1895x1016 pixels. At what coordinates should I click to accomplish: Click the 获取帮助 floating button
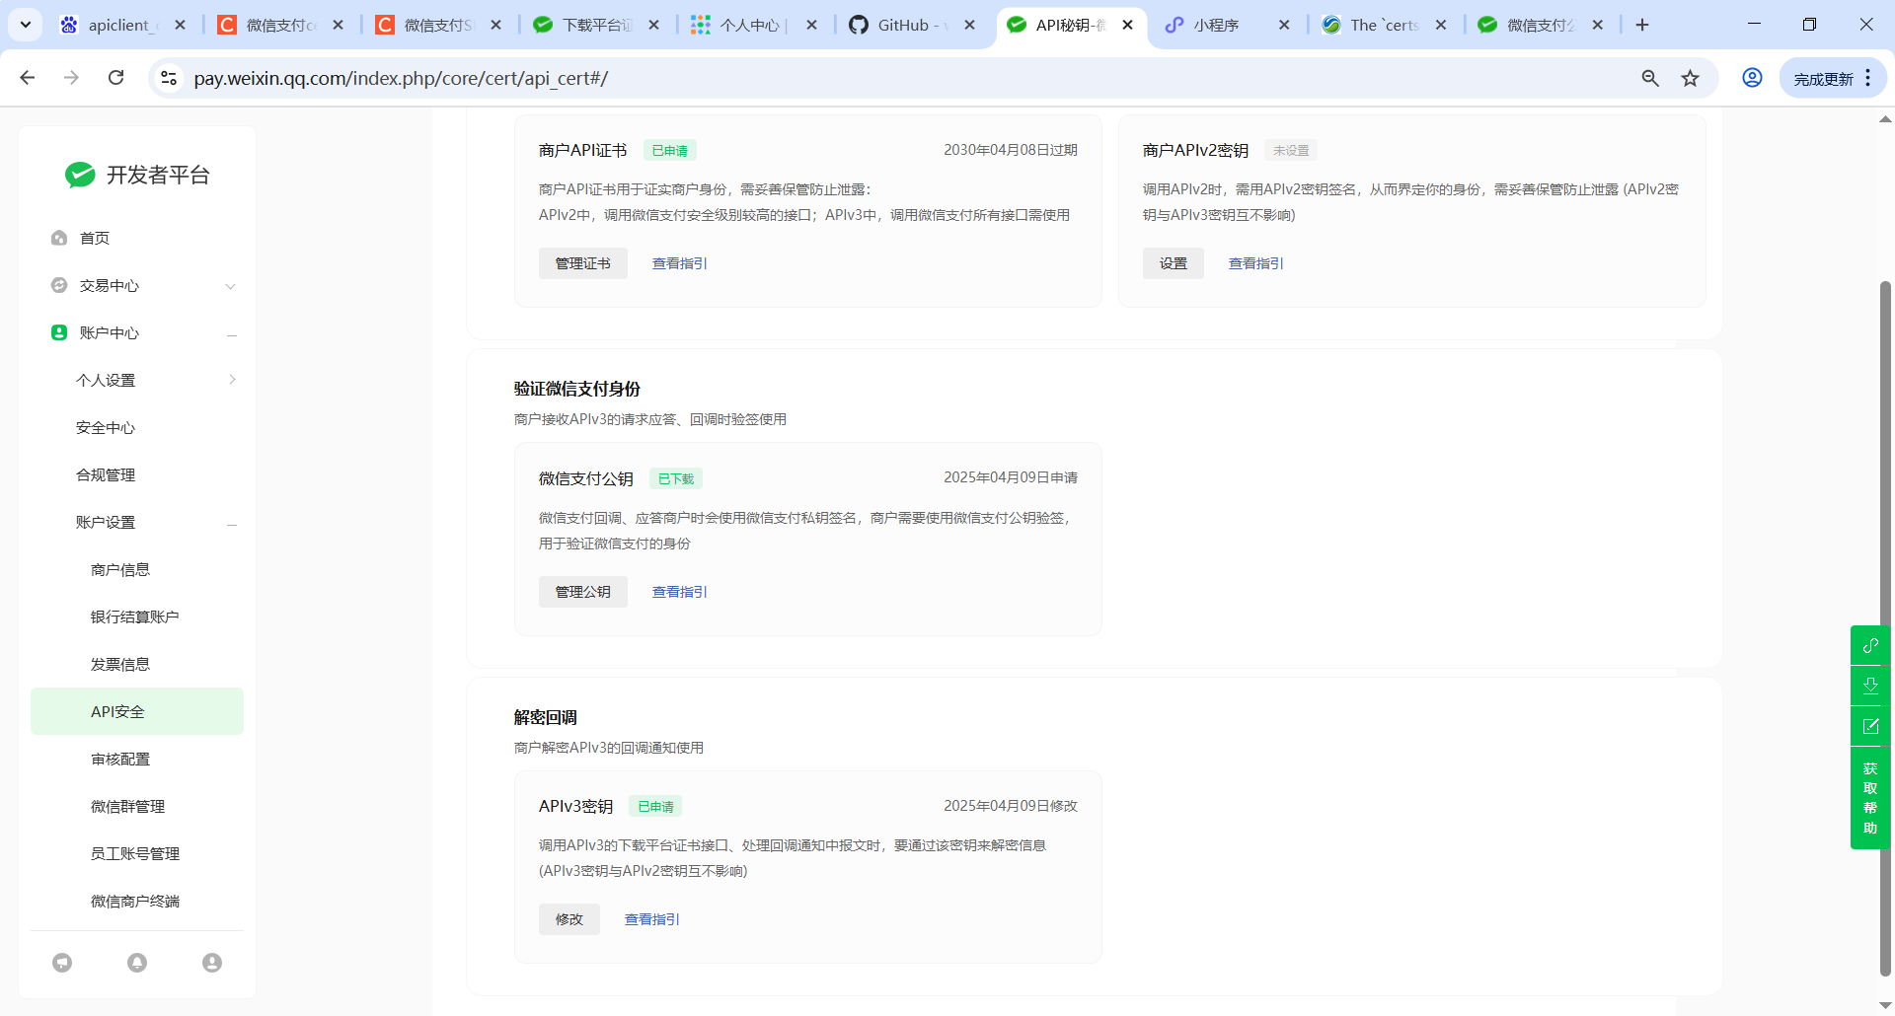[1870, 798]
